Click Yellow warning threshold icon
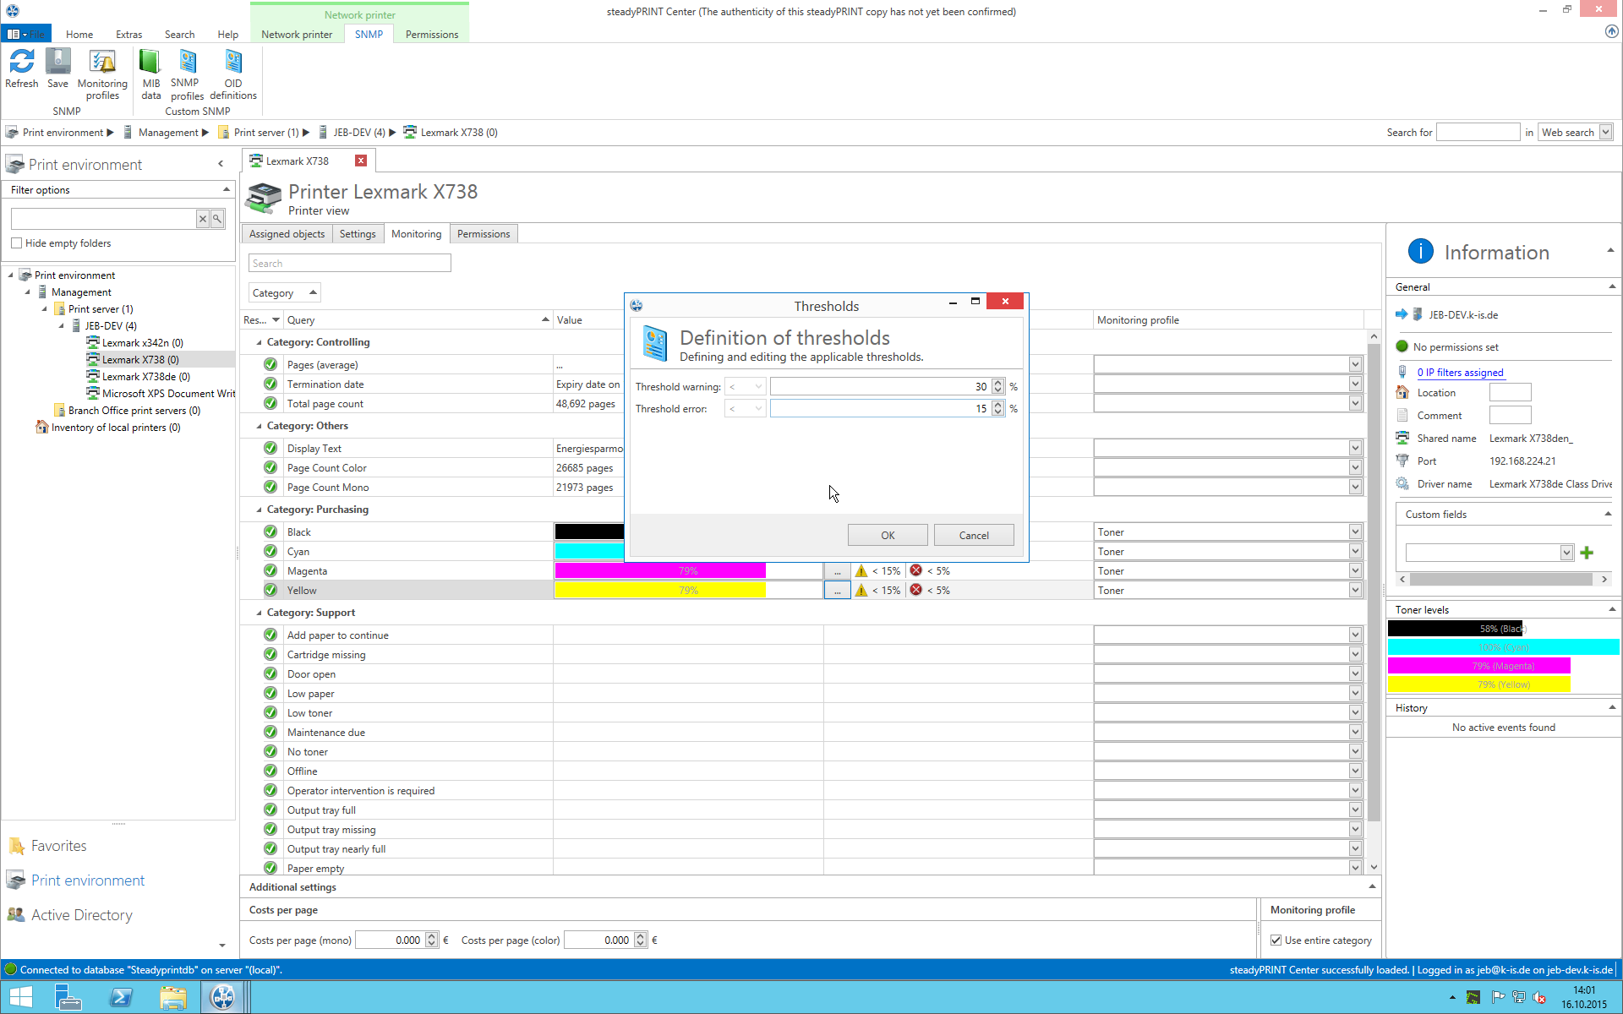The height and width of the screenshot is (1014, 1623). (861, 591)
